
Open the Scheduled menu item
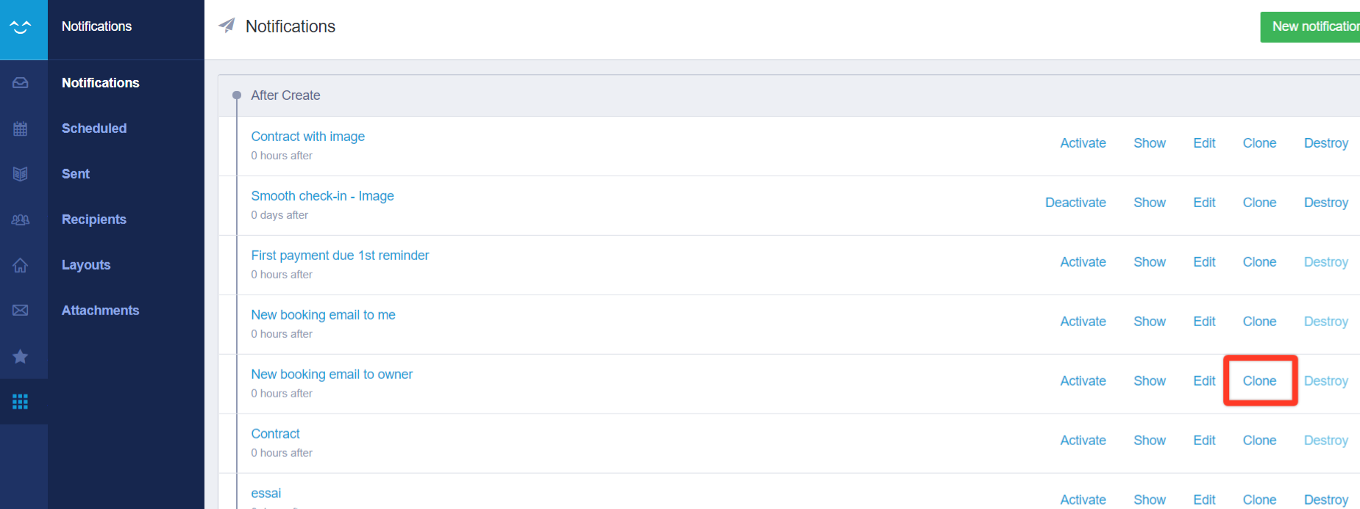tap(94, 129)
